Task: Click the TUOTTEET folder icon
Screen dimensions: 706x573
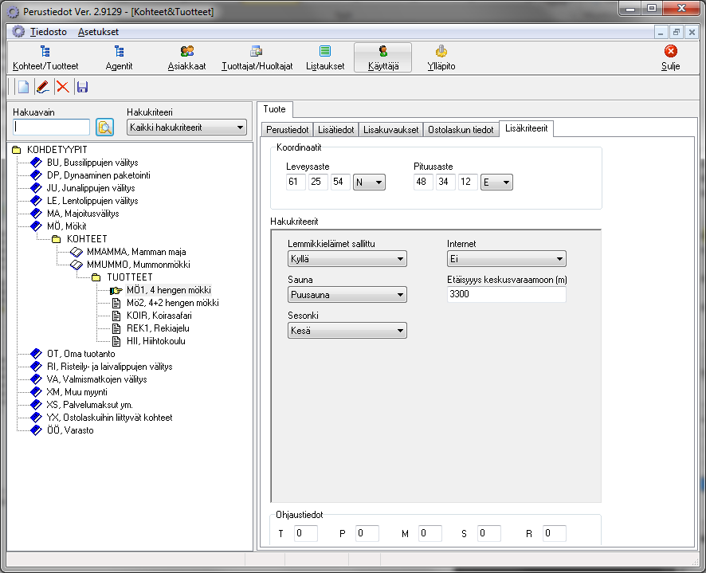Action: (x=96, y=277)
